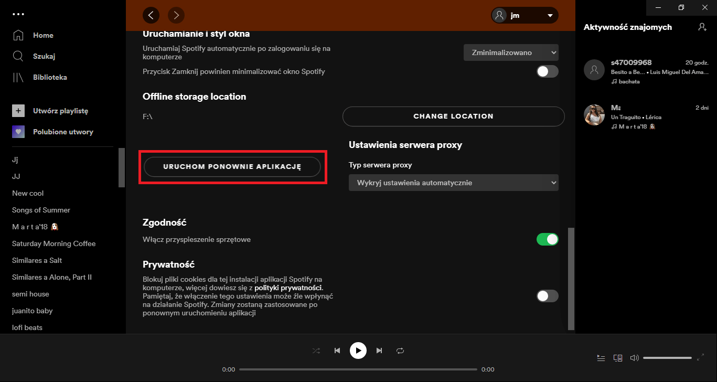Click the play button
This screenshot has width=717, height=382.
[x=358, y=351]
